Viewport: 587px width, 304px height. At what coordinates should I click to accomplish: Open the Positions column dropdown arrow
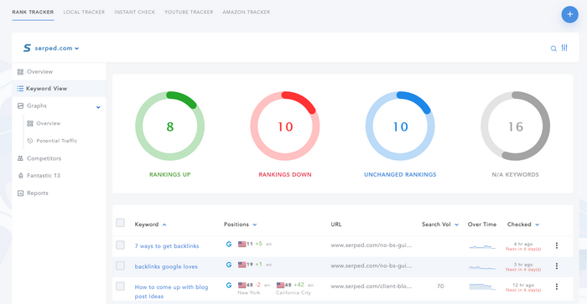coord(255,224)
